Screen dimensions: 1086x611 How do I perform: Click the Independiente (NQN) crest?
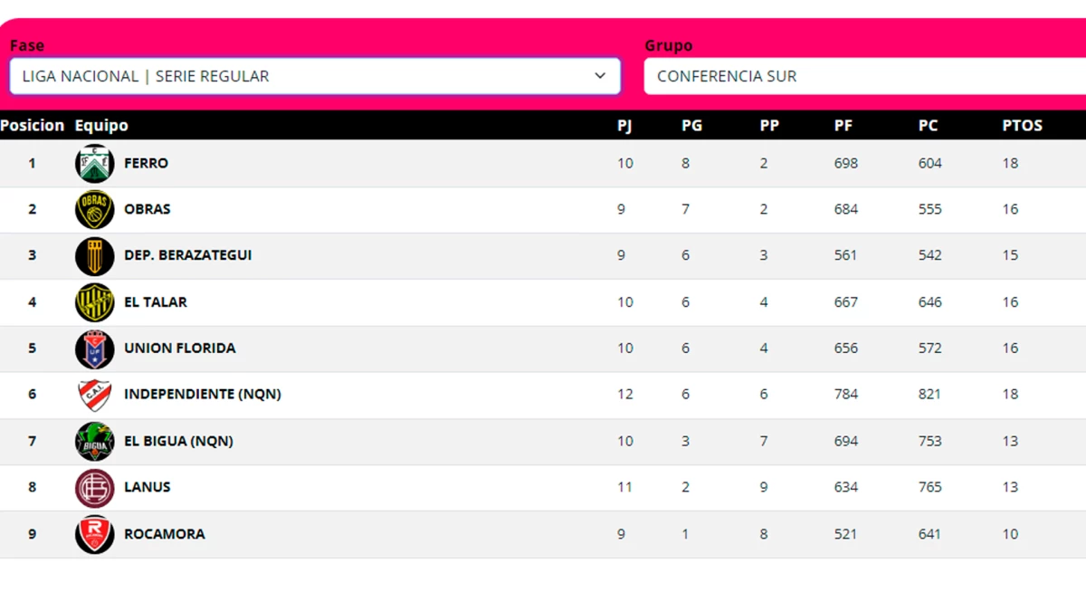point(94,395)
